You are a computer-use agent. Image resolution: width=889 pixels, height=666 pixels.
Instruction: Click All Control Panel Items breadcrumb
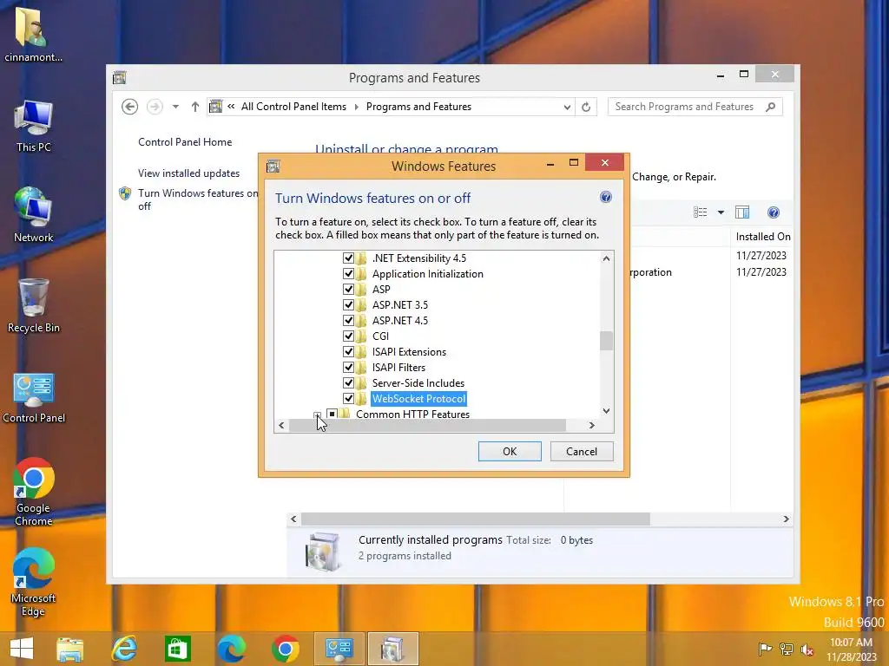293,107
